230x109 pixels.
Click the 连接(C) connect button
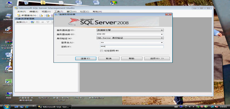[86, 59]
